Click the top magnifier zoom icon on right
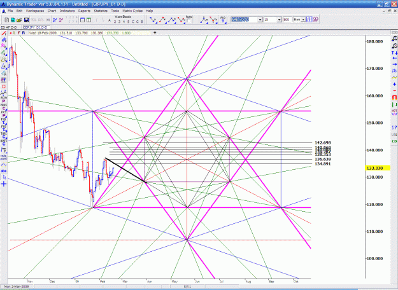This screenshot has width=398, height=290. coord(394,39)
